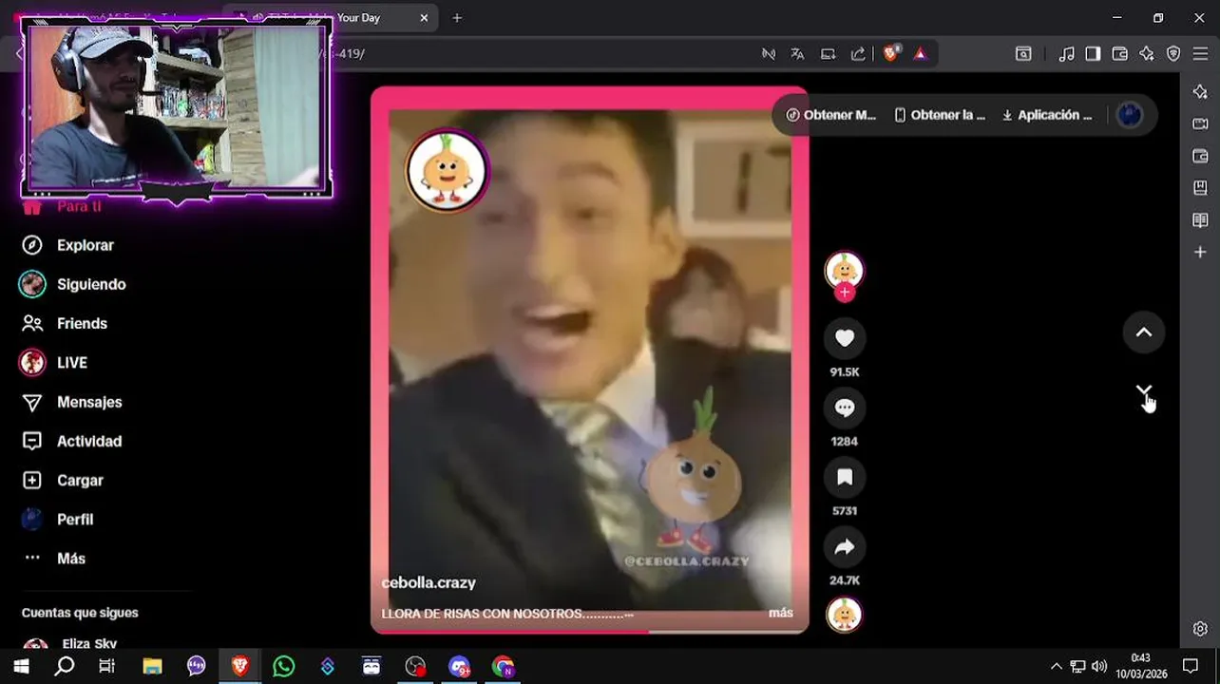Image resolution: width=1220 pixels, height=684 pixels.
Task: Open Leo AI sparkle in the side panel
Action: pyautogui.click(x=1200, y=91)
